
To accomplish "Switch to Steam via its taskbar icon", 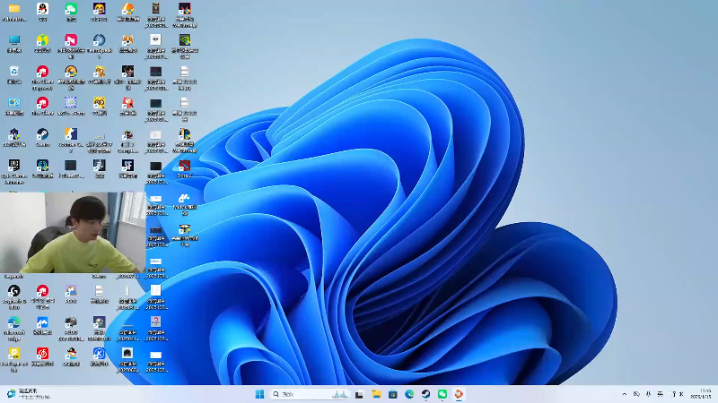I will (426, 394).
